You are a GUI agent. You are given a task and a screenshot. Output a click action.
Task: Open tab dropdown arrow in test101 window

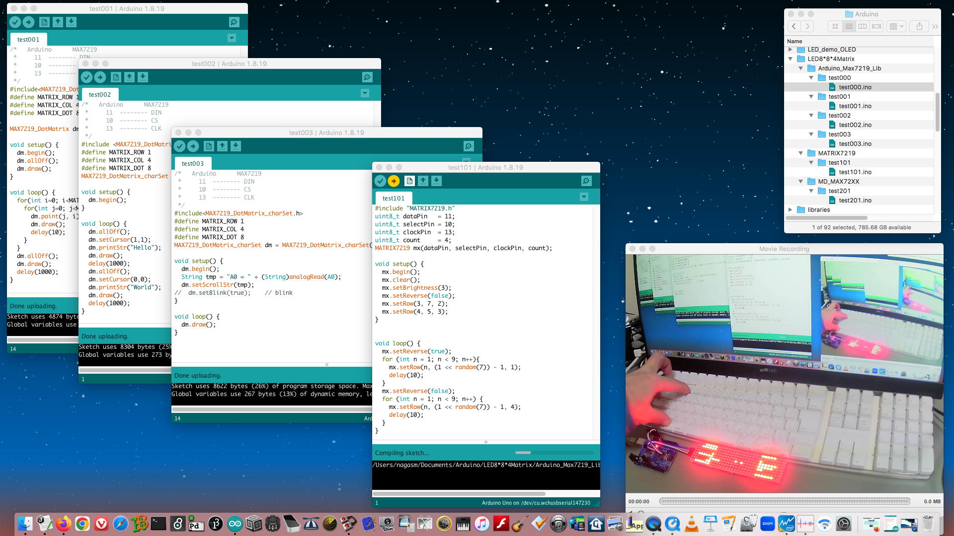(x=584, y=197)
